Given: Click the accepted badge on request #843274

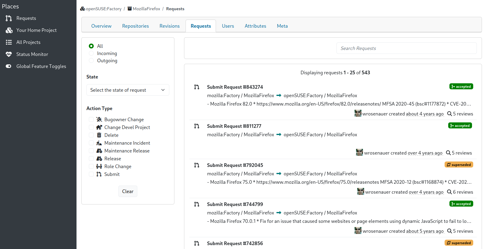Looking at the screenshot, I should 461,87.
